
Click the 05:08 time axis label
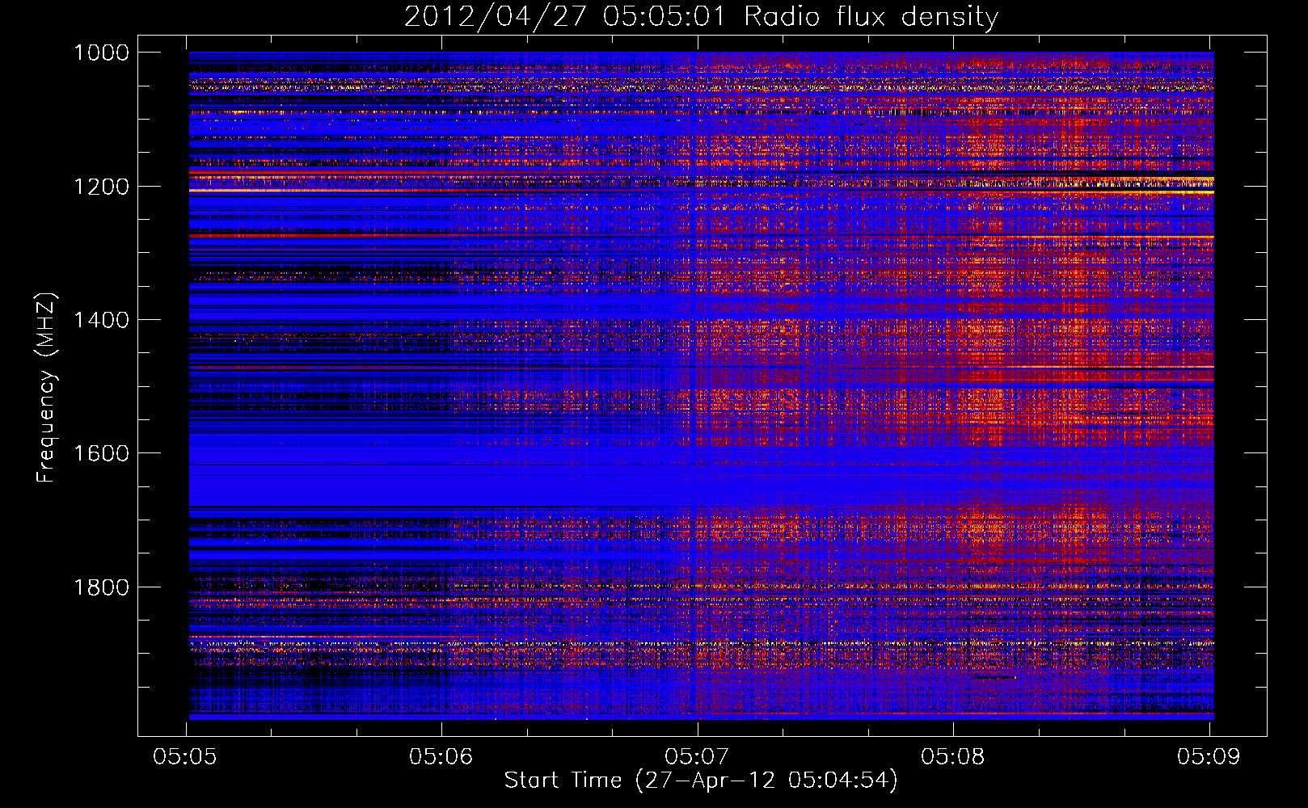[952, 756]
